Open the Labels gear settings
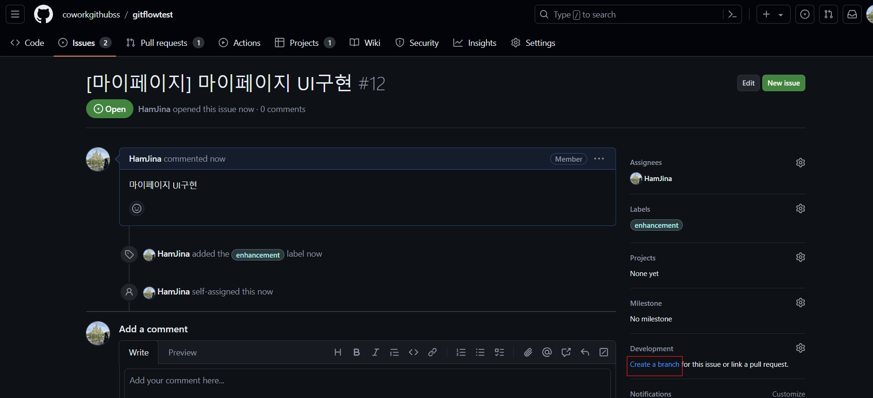Viewport: 873px width, 398px height. pyautogui.click(x=801, y=208)
